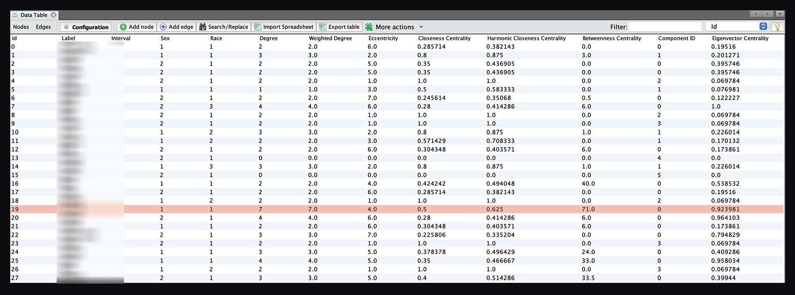Select closeness value 0.378378
The height and width of the screenshot is (295, 795).
431,252
